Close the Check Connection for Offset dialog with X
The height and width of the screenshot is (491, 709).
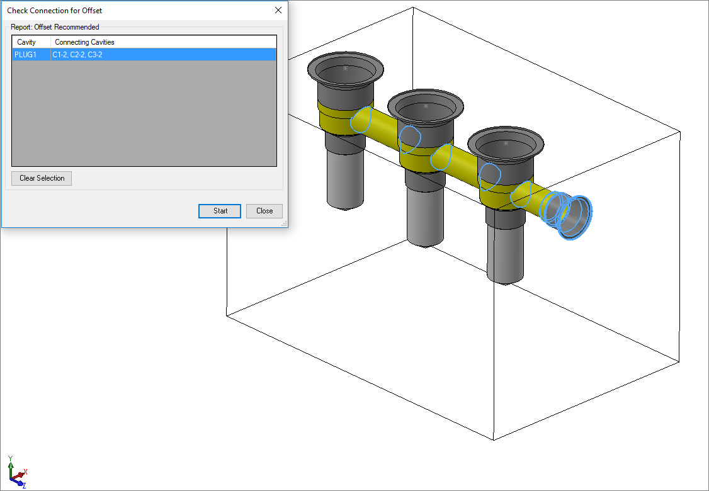tap(278, 10)
